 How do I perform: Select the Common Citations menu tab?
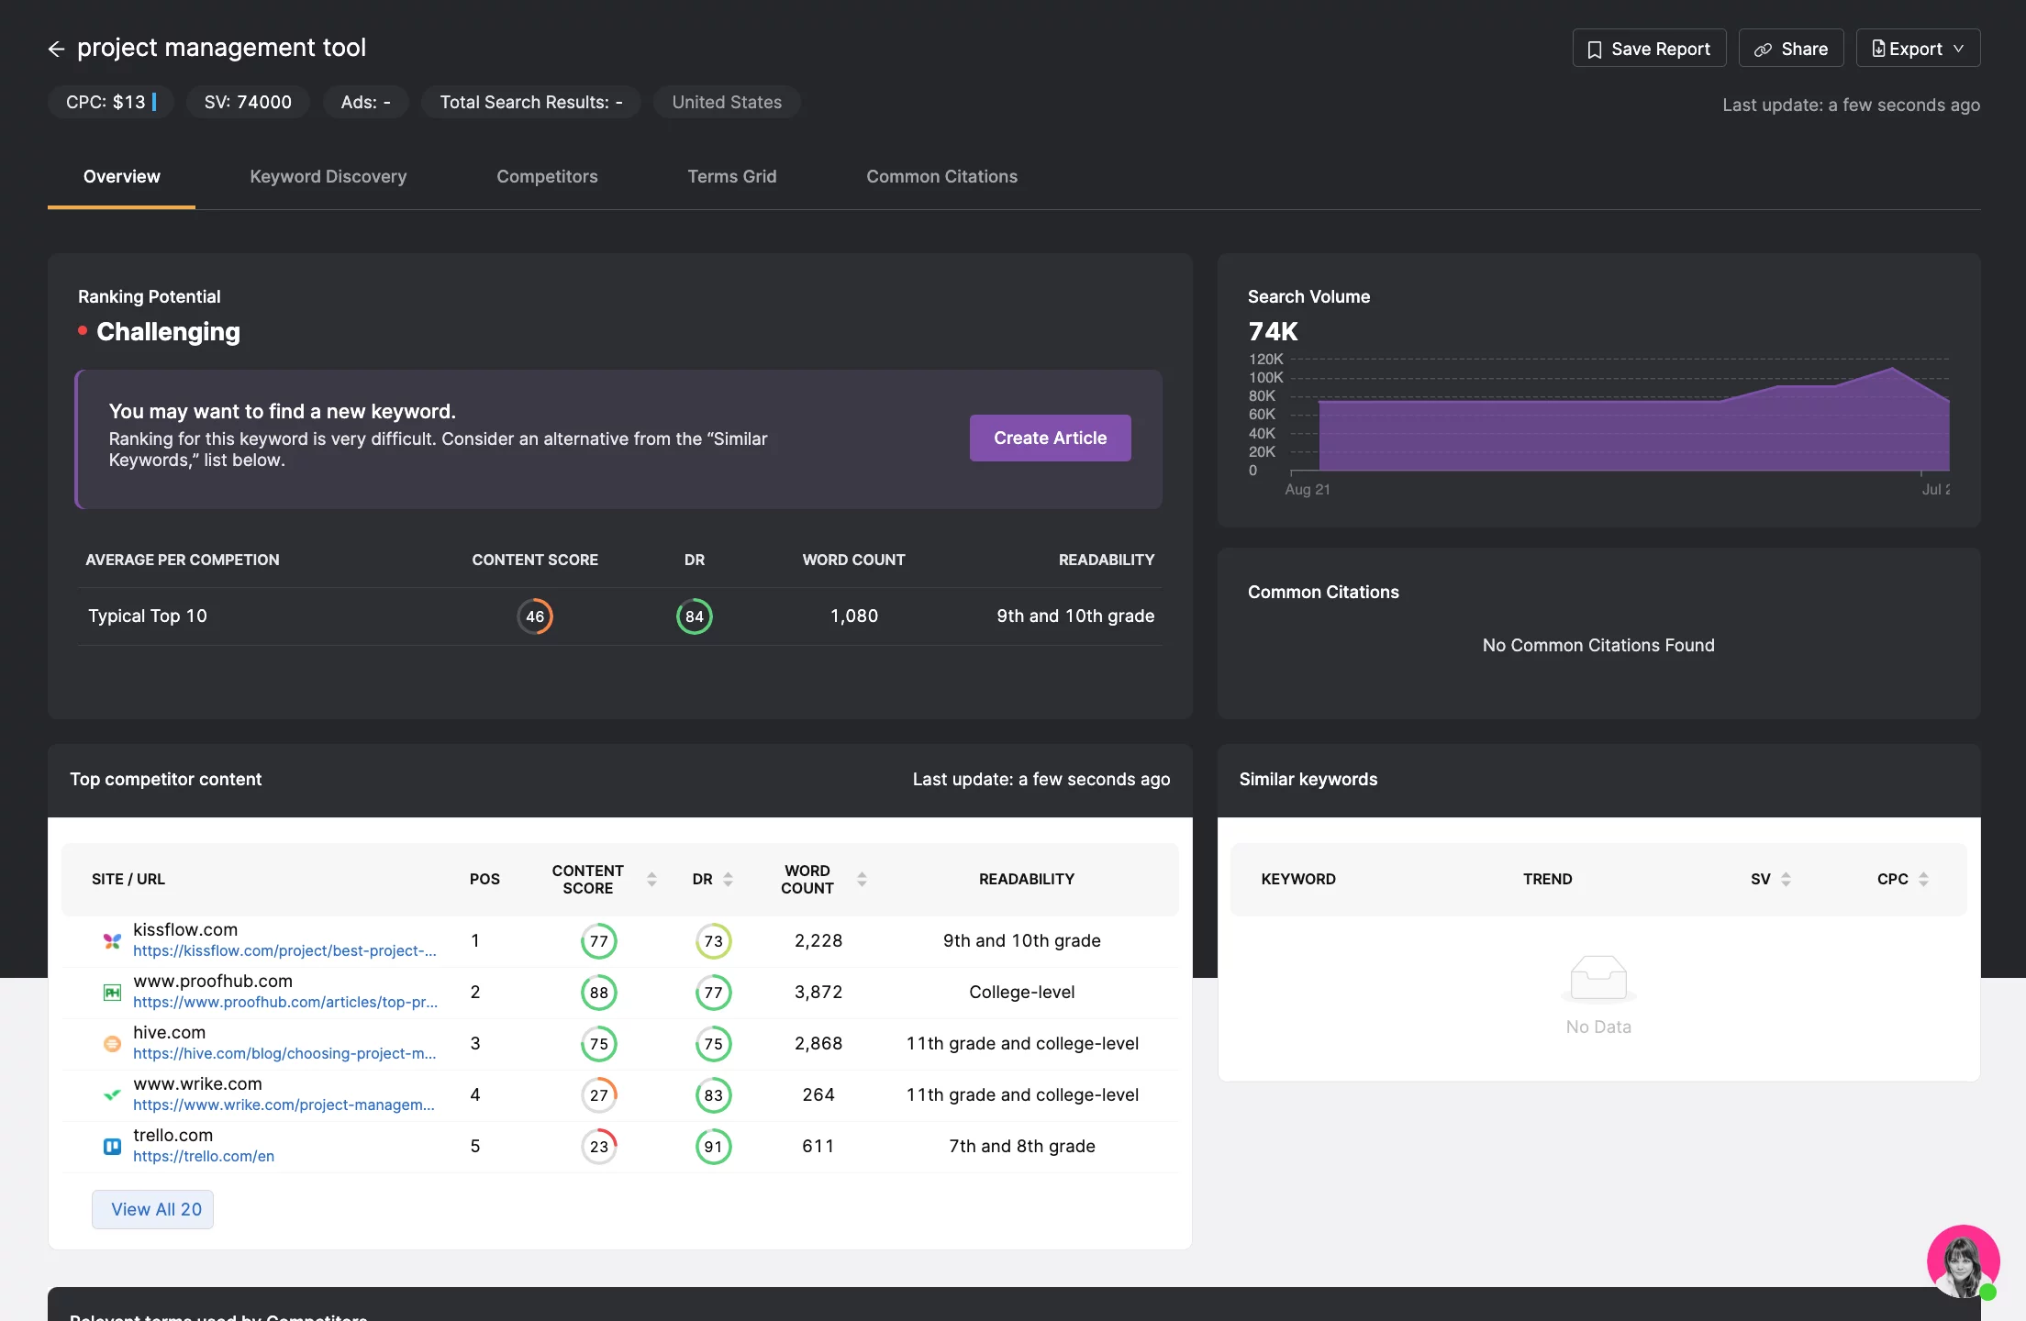(x=942, y=175)
